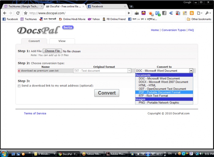Image resolution: width=214 pixels, height=157 pixels.
Task: Open the FB Online Friend bookmark
Action: (x=114, y=19)
